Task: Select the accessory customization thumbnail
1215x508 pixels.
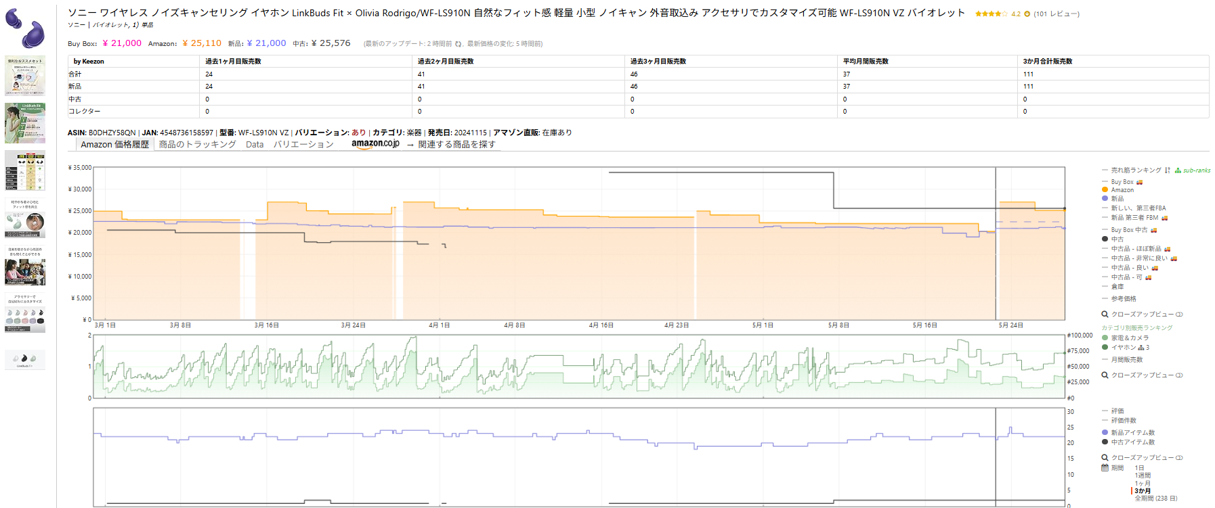Action: pyautogui.click(x=25, y=313)
